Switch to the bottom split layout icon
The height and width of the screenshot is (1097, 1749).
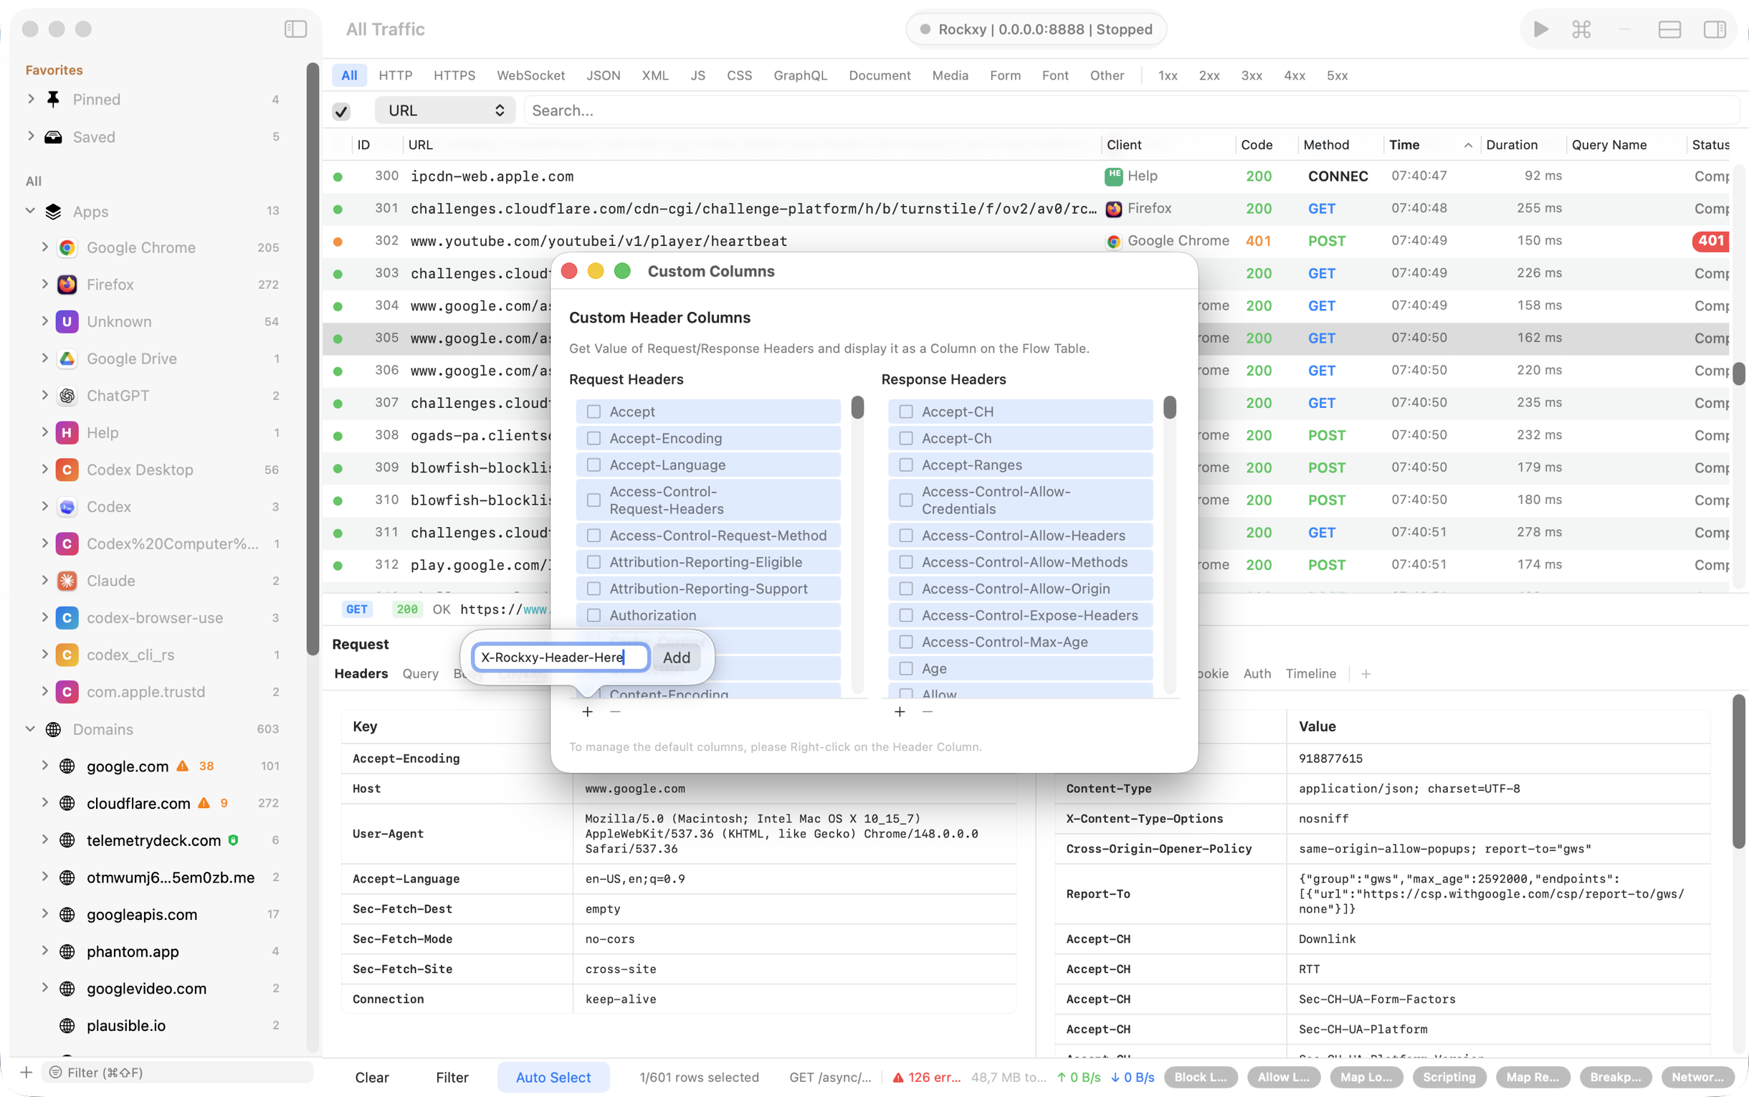[x=1670, y=29]
